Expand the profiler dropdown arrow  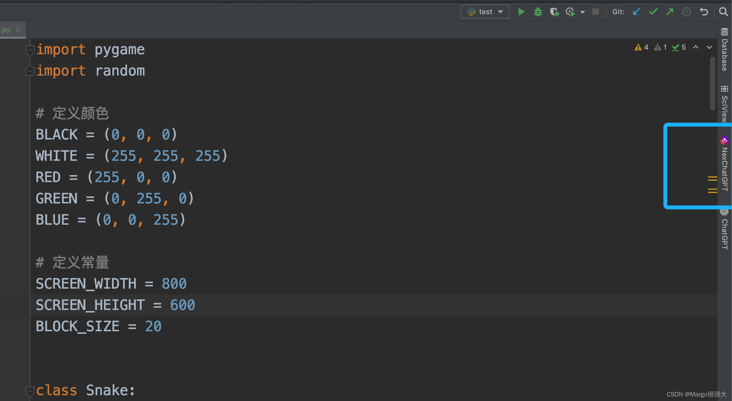pyautogui.click(x=583, y=12)
